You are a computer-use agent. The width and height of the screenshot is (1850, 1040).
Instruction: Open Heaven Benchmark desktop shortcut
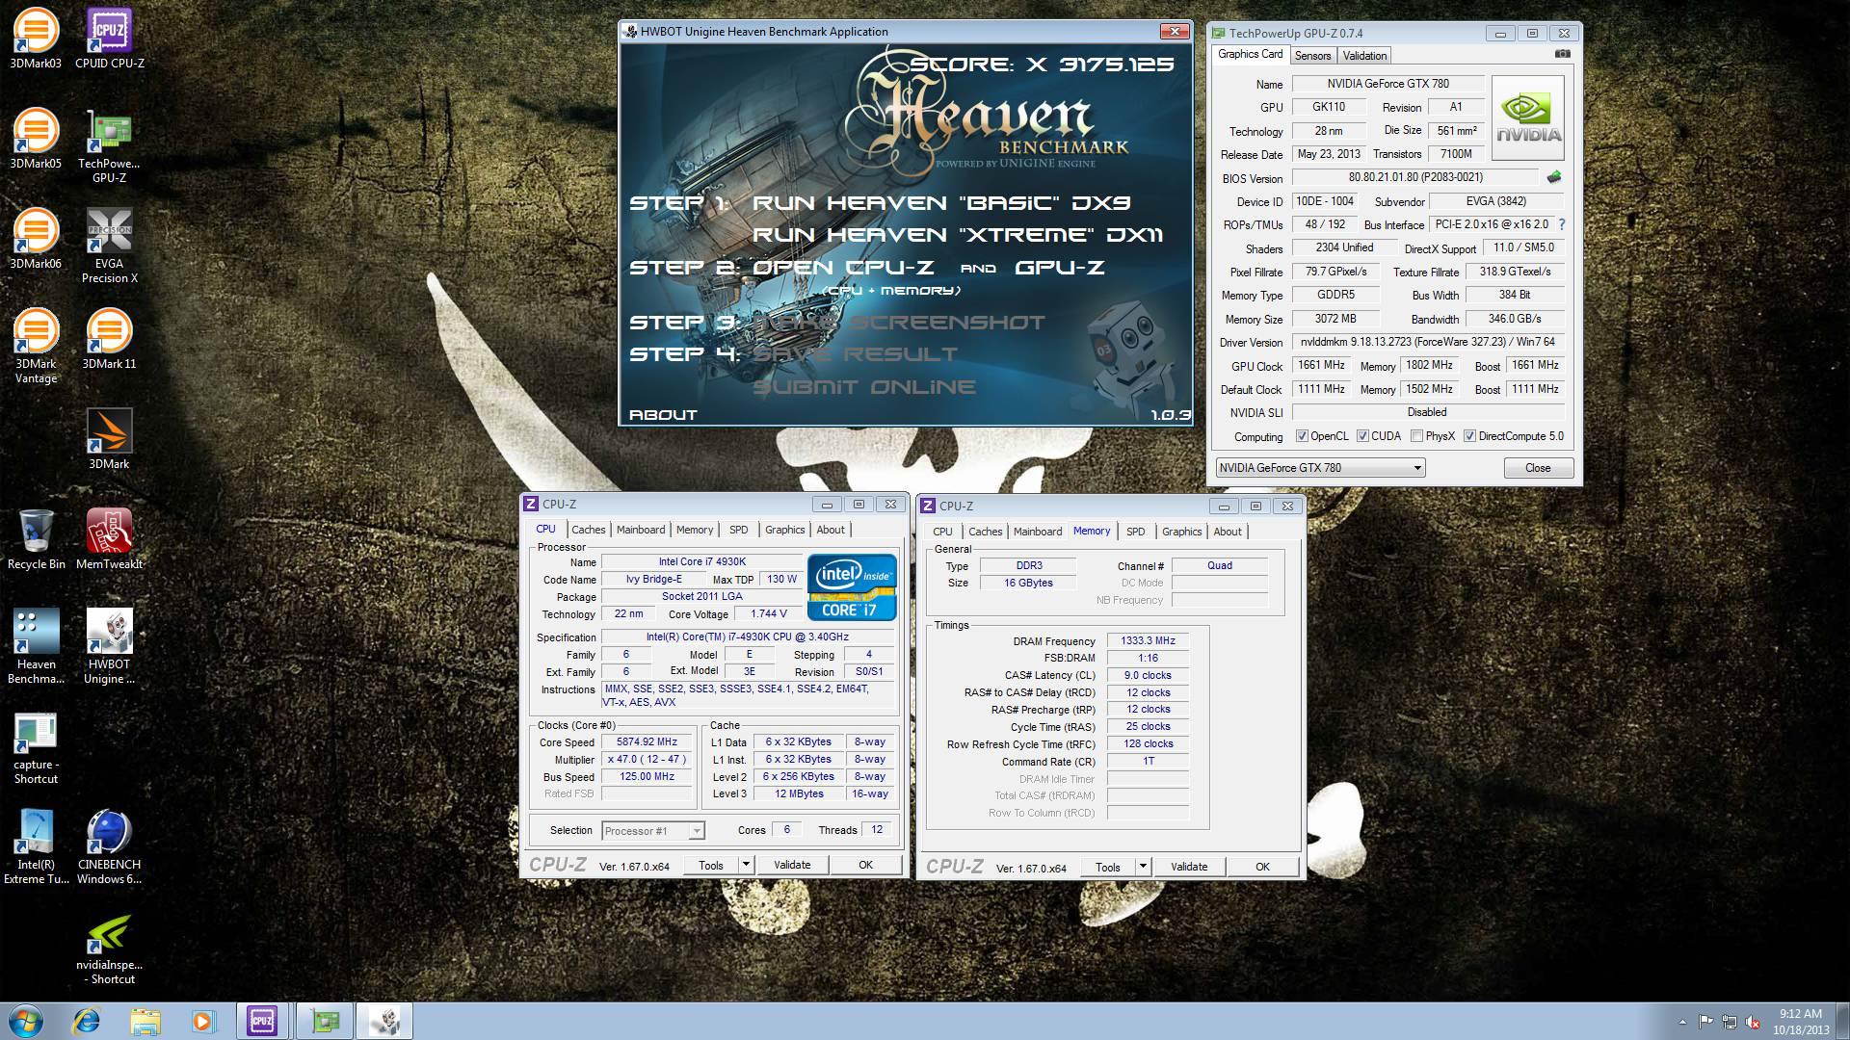click(x=36, y=646)
